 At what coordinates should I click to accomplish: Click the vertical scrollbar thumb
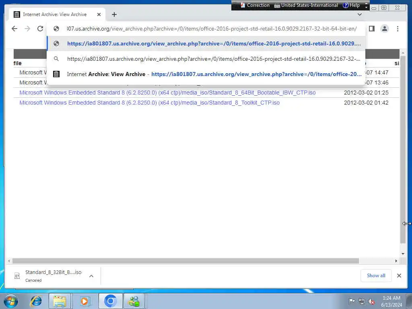[x=403, y=149]
